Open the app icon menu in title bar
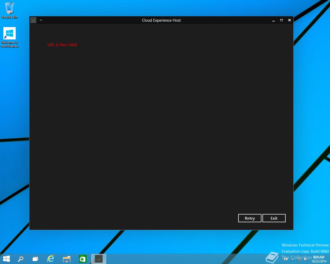The width and height of the screenshot is (330, 264). tap(33, 20)
